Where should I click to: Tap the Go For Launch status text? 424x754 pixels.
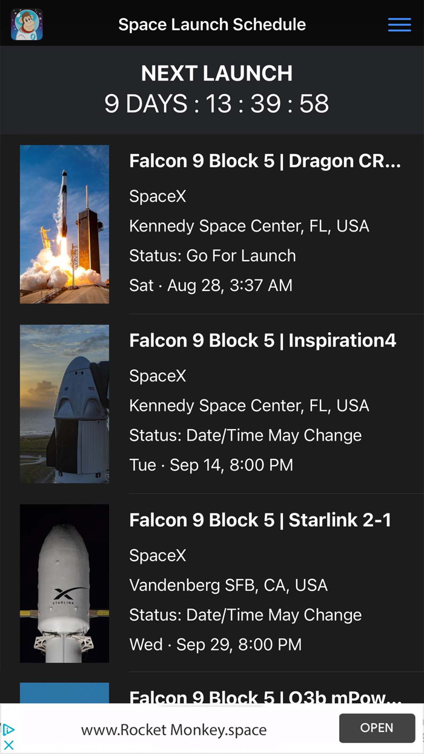click(212, 255)
